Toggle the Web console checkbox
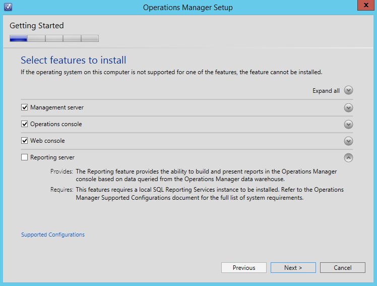 tap(25, 141)
